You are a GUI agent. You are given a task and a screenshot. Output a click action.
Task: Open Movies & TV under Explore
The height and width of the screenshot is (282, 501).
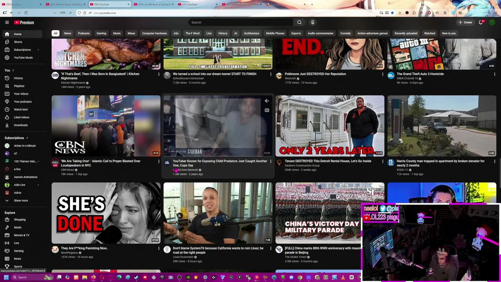coord(22,235)
